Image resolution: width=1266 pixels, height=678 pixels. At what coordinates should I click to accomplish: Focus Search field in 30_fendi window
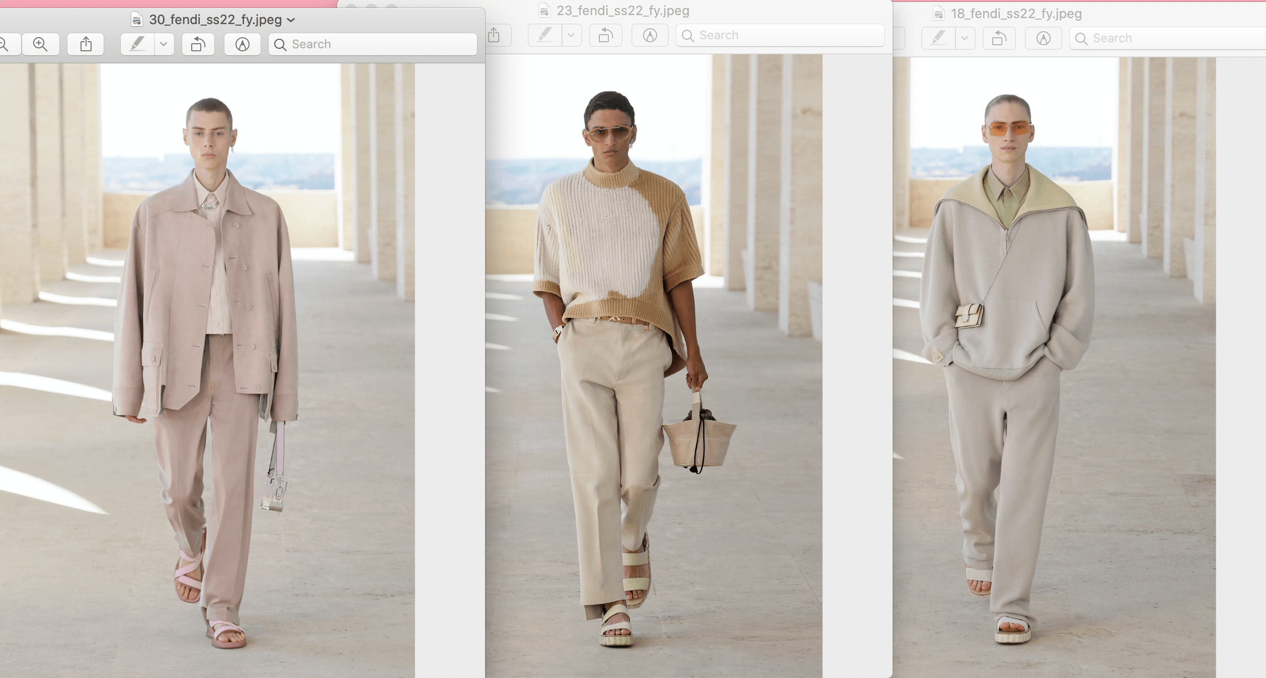pos(373,44)
